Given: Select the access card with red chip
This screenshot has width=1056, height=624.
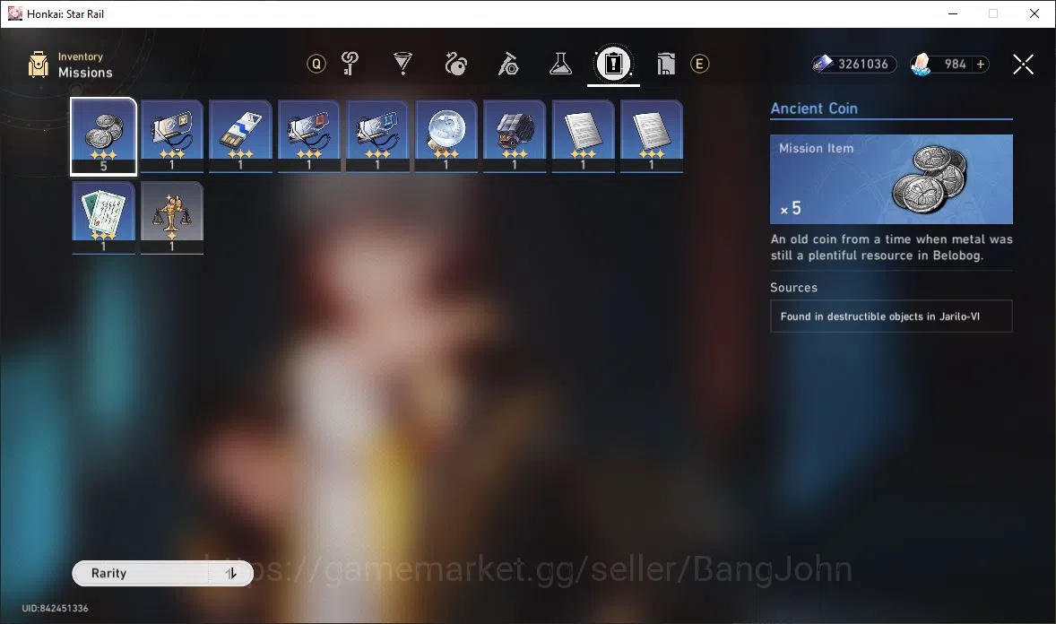Looking at the screenshot, I should point(309,136).
